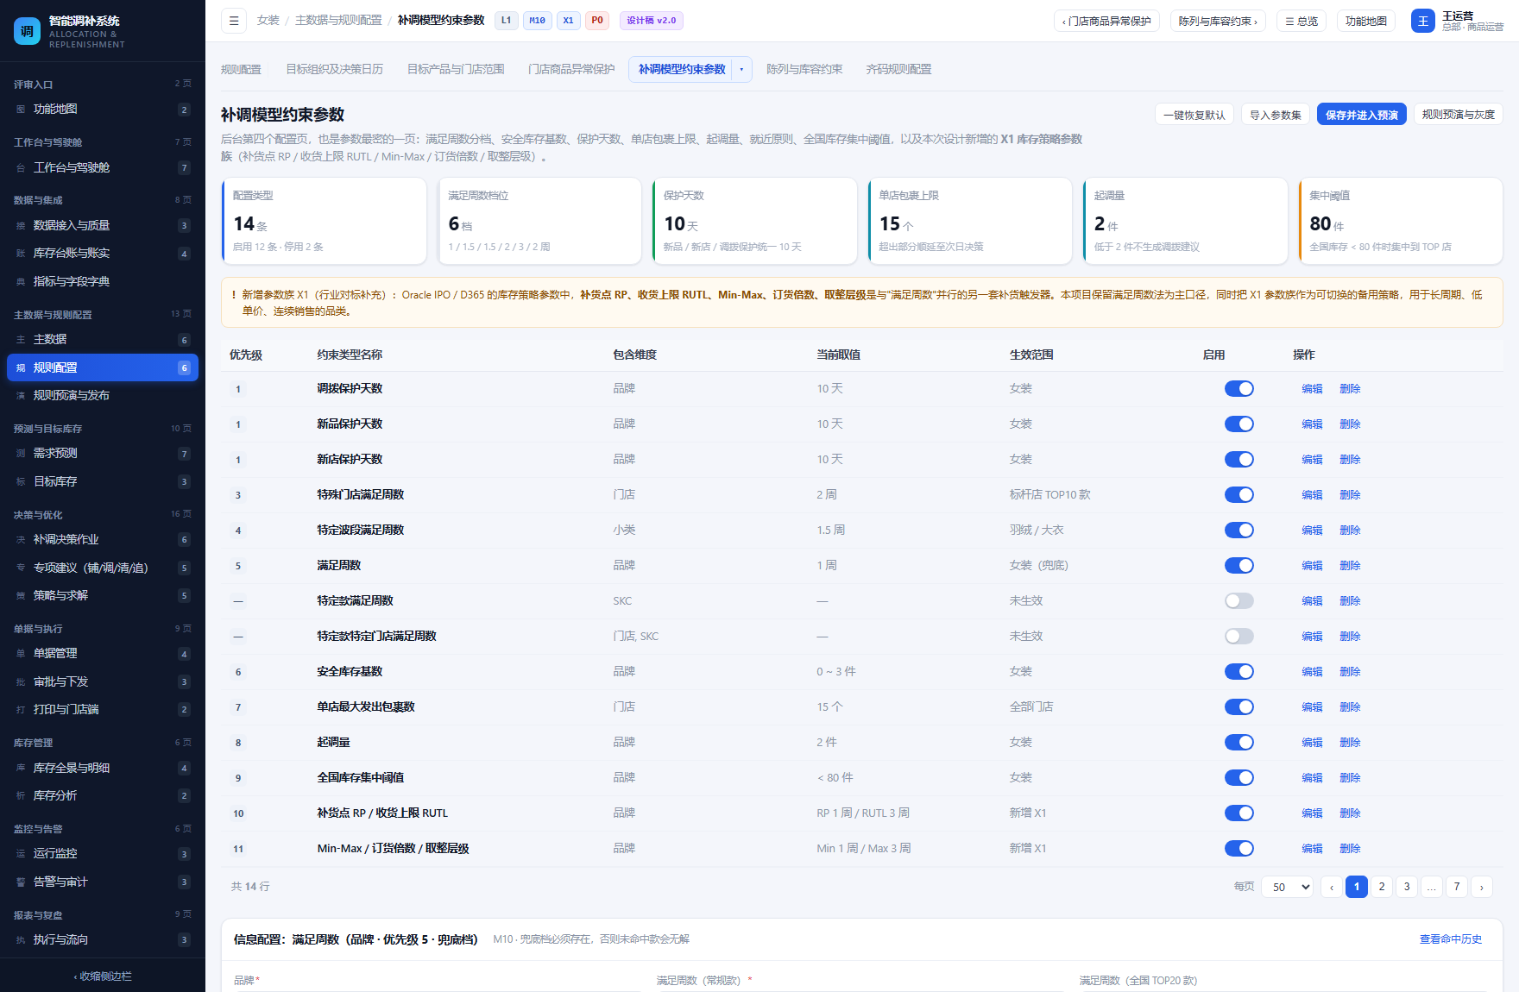The width and height of the screenshot is (1519, 992).
Task: Expand 陈列与库容约束 top navigation button
Action: (x=1218, y=22)
